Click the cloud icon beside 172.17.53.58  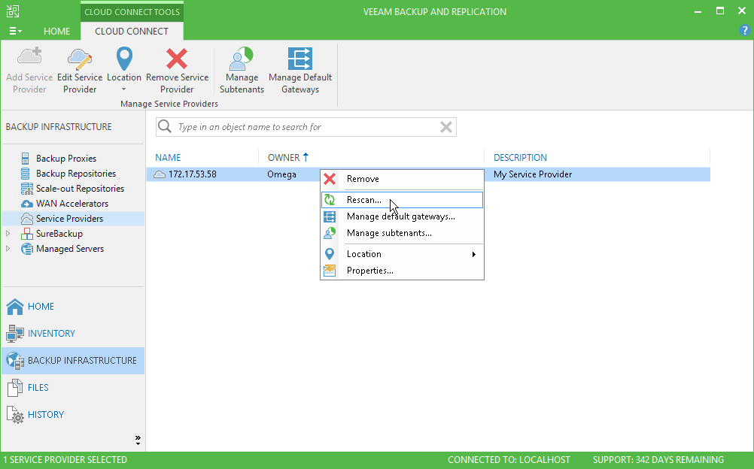pos(160,174)
